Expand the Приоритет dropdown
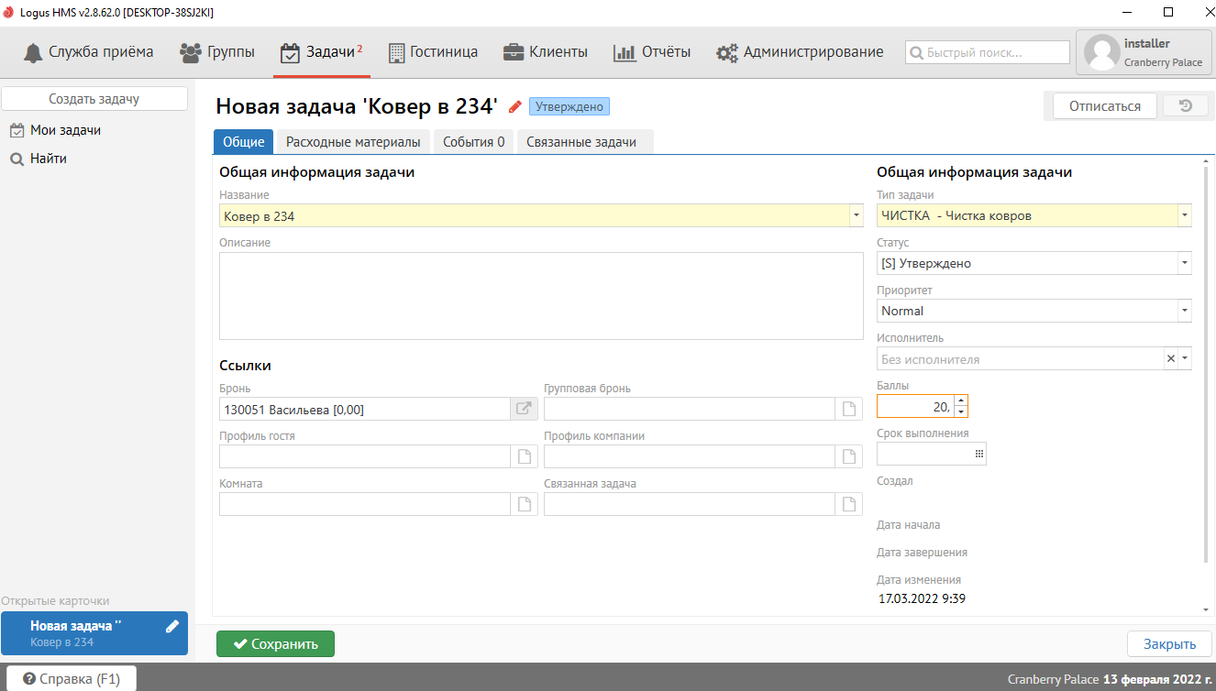 point(1184,312)
